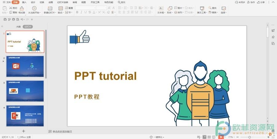Start slideshow from current slide (从当前开始)
Viewport: 277px width, 139px height.
[x=34, y=8]
